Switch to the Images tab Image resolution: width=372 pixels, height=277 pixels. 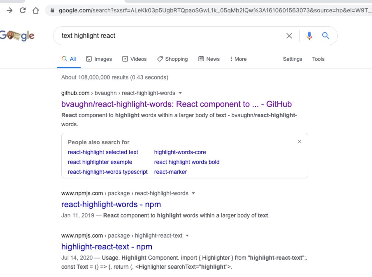tap(99, 59)
